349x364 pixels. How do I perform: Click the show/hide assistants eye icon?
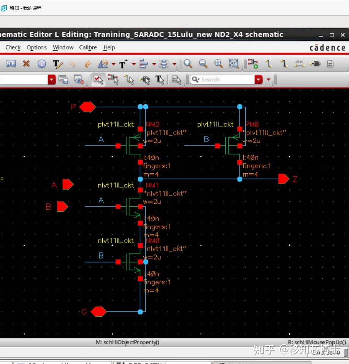coord(79,80)
